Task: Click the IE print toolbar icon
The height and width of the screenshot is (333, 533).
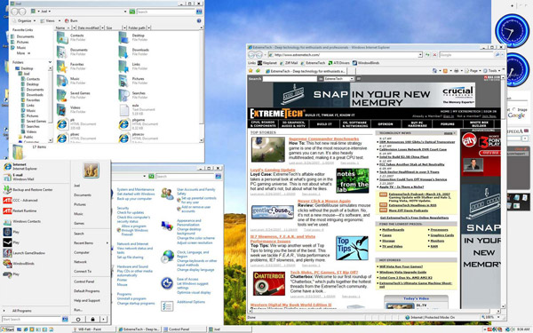Action: pos(457,71)
